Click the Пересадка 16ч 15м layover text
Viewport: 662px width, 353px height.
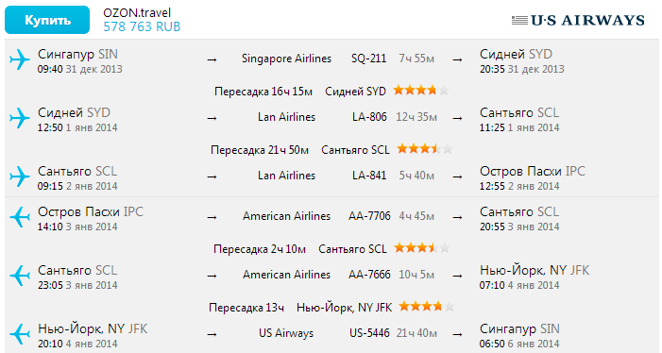coord(263,92)
